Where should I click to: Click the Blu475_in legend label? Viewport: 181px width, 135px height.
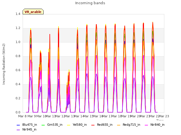tap(30, 125)
